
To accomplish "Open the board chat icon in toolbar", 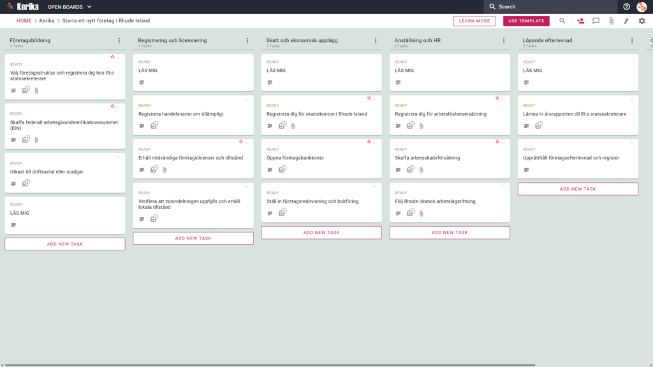I will click(596, 21).
